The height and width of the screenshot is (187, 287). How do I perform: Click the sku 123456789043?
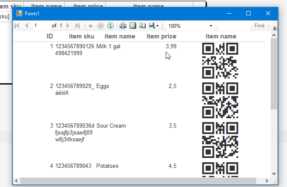[73, 166]
